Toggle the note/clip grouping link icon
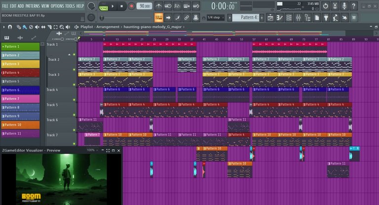Image resolution: width=379 pixels, height=205 pixels. [187, 17]
